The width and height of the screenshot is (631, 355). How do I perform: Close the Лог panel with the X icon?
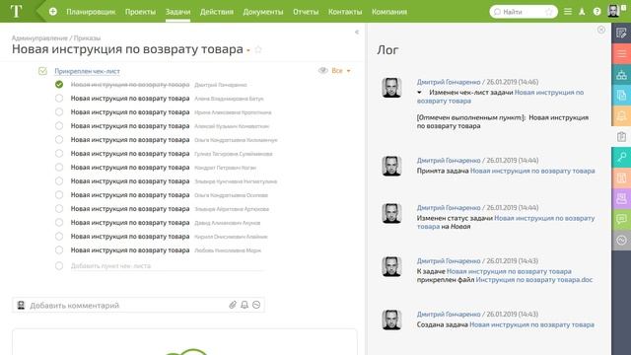pos(601,30)
